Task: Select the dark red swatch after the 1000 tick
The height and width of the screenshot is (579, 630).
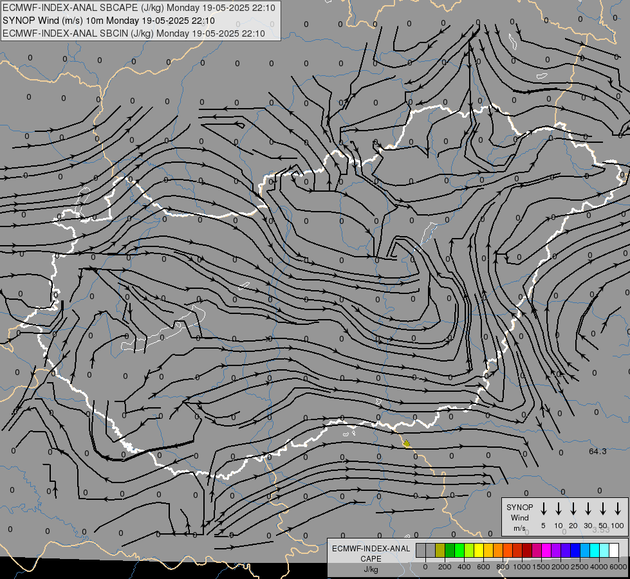Action: click(x=527, y=550)
